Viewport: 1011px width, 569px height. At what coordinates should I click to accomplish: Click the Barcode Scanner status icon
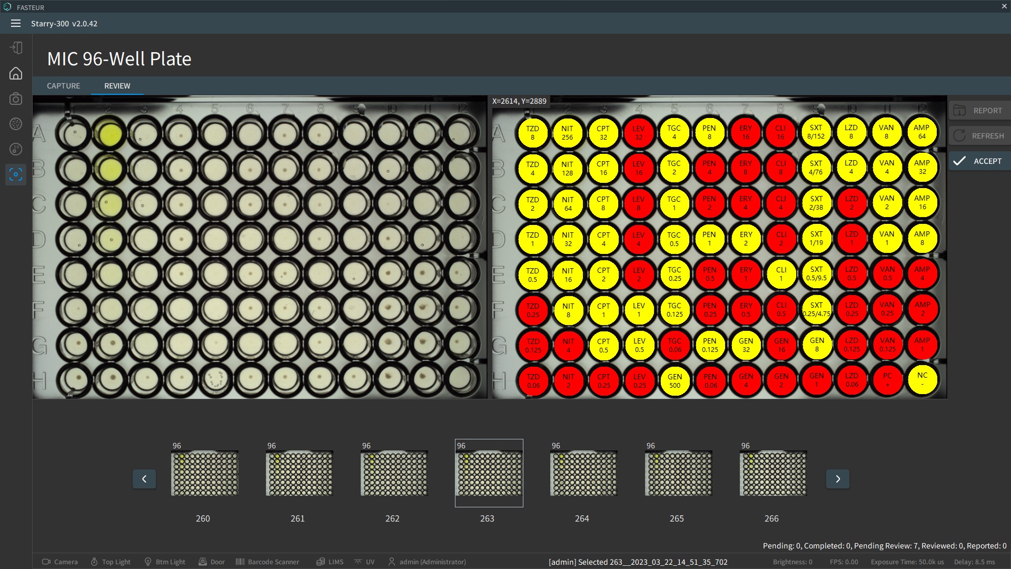[267, 562]
